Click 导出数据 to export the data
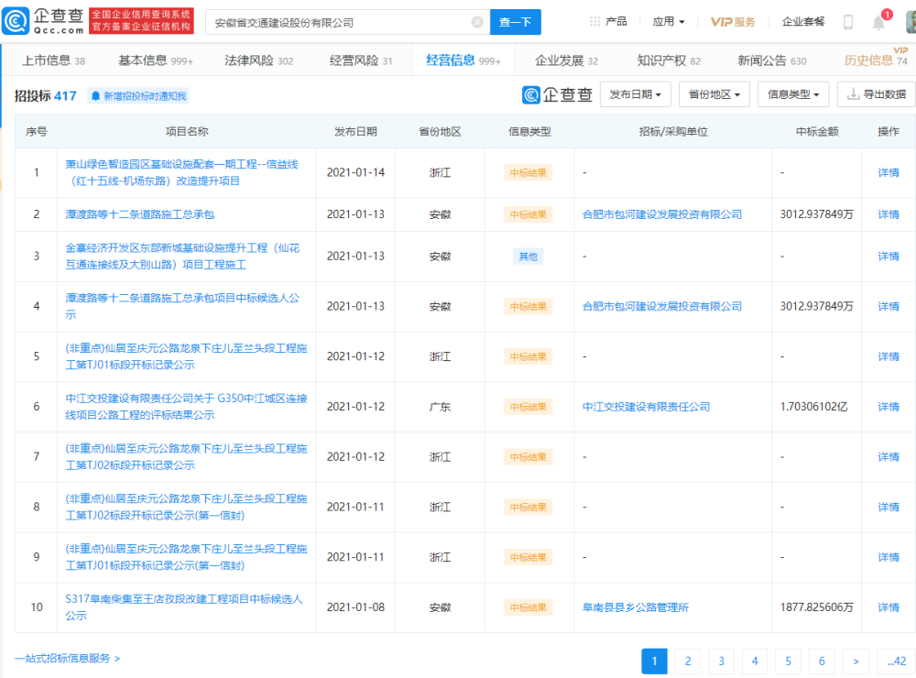 tap(876, 94)
